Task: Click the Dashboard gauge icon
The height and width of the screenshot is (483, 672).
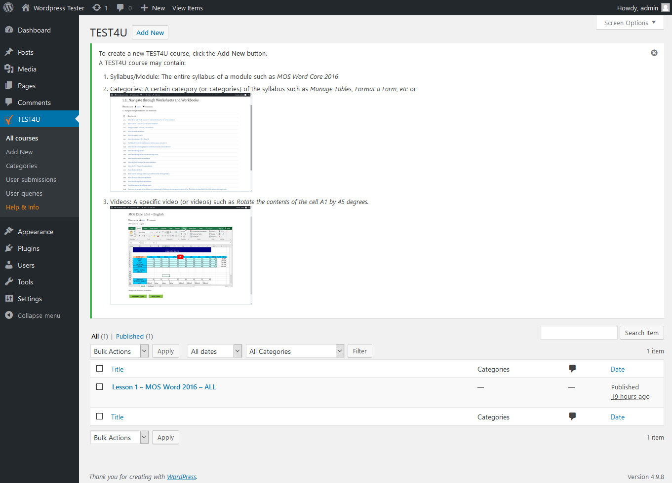Action: pos(9,30)
